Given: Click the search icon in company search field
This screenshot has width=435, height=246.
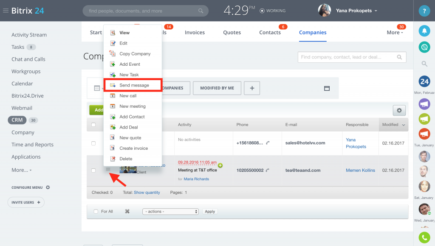Looking at the screenshot, I should pyautogui.click(x=399, y=57).
